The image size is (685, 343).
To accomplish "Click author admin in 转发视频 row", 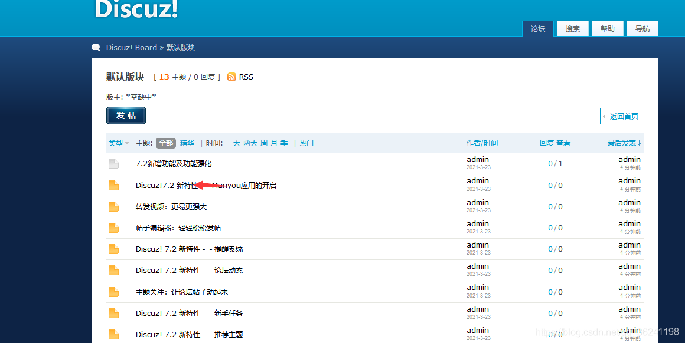I will (x=478, y=203).
